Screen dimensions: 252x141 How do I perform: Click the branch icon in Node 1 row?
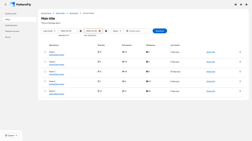pos(98,52)
